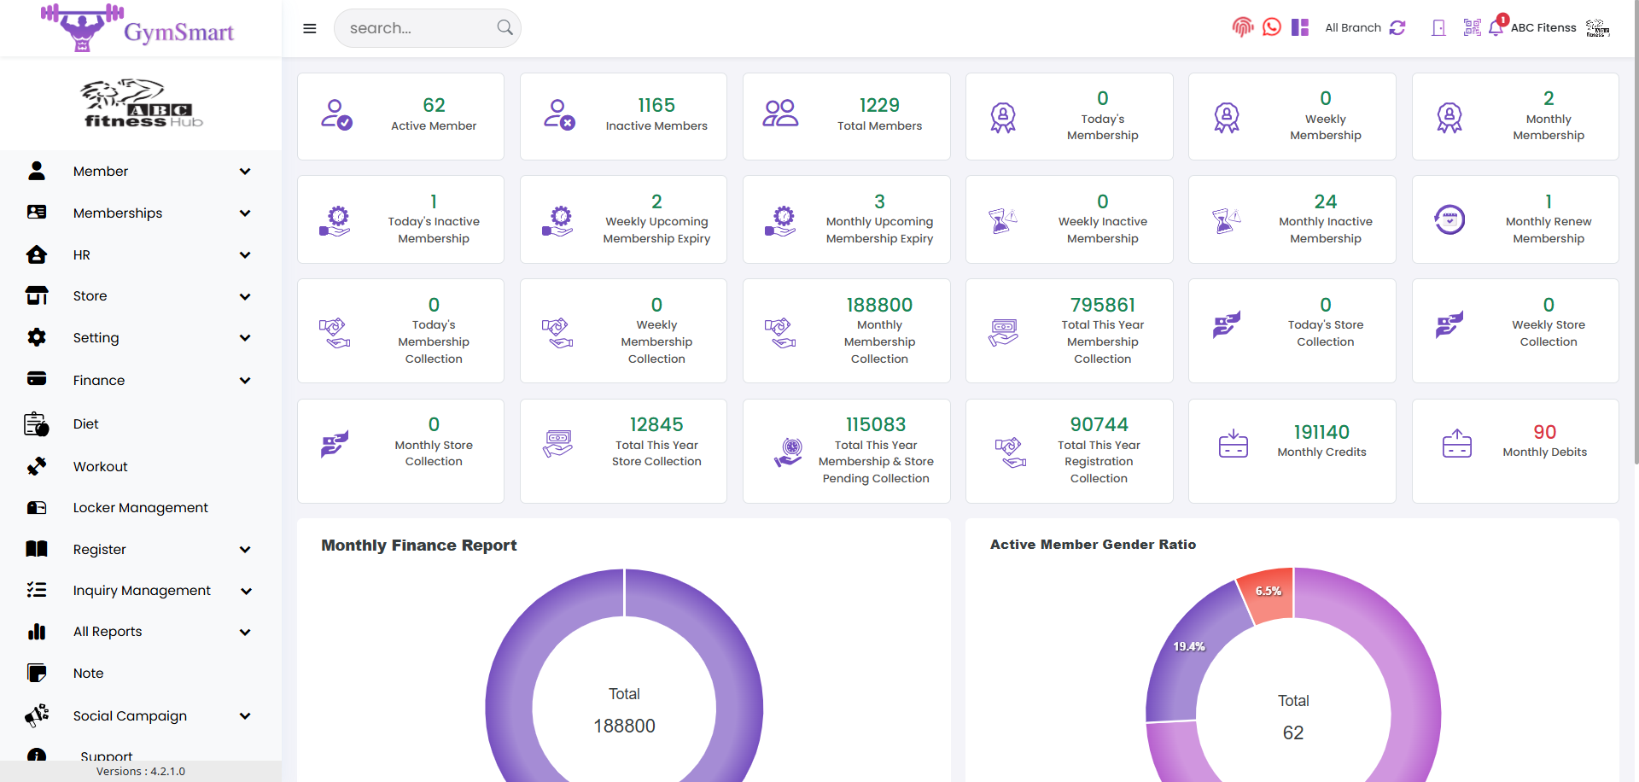Screen dimensions: 1639x782
Task: Open the notification bell icon
Action: tap(1496, 27)
